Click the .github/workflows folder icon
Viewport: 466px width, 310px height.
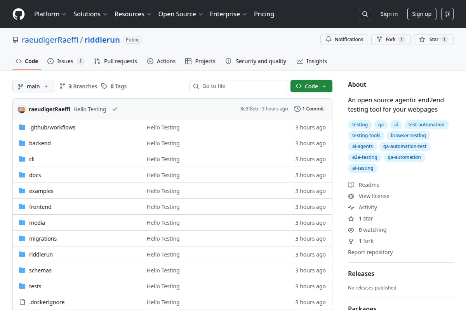[22, 127]
